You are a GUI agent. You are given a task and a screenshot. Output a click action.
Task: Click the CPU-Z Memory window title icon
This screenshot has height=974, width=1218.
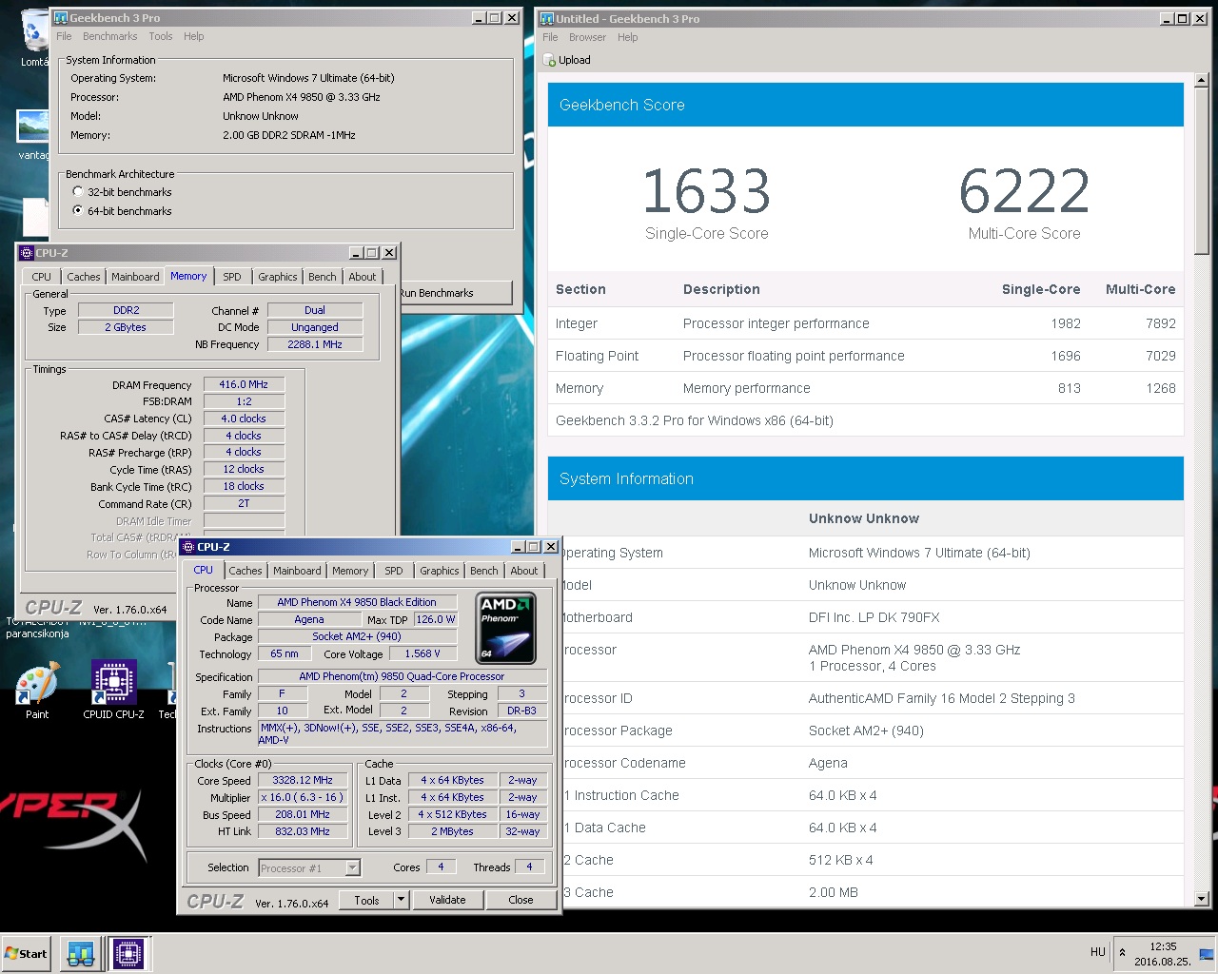pyautogui.click(x=27, y=253)
